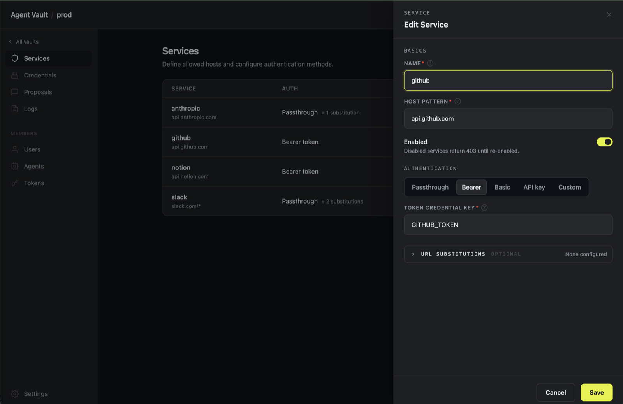The image size is (623, 404).
Task: Go back to All vaults
Action: pos(24,42)
